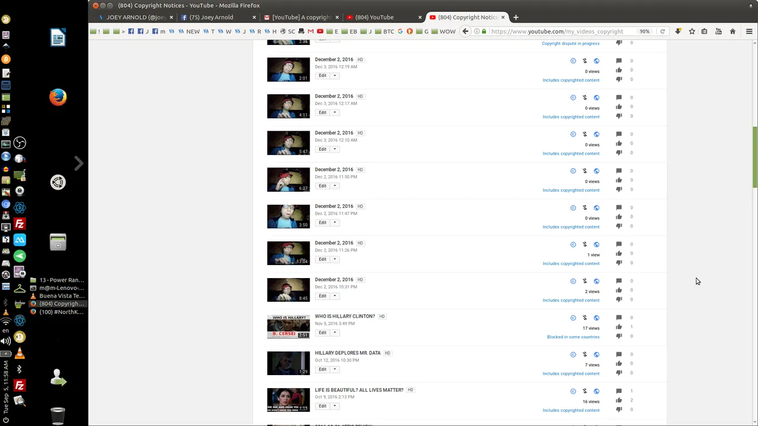This screenshot has height=426, width=758.
Task: Click the page vertical scrollbar thumb
Action: coord(754,157)
